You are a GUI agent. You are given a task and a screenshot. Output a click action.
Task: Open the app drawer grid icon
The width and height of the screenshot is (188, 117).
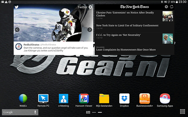click(183, 112)
